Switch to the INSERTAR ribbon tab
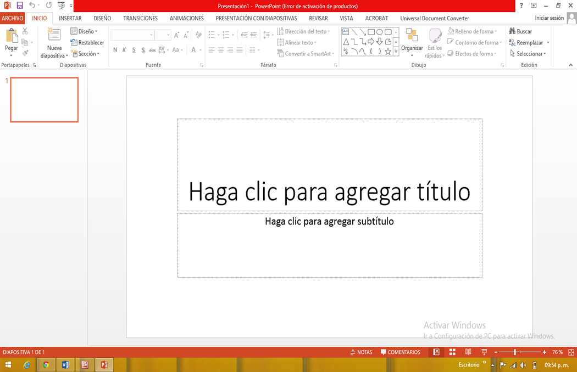 [x=70, y=18]
